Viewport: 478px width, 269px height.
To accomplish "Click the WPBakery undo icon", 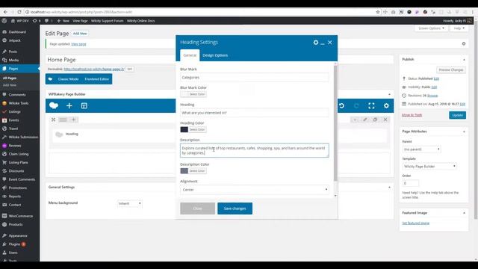I will [341, 105].
